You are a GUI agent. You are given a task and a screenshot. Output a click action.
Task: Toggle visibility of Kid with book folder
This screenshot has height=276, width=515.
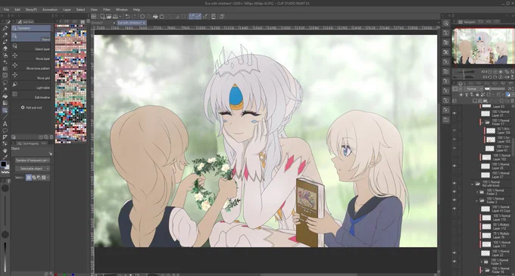click(x=454, y=183)
